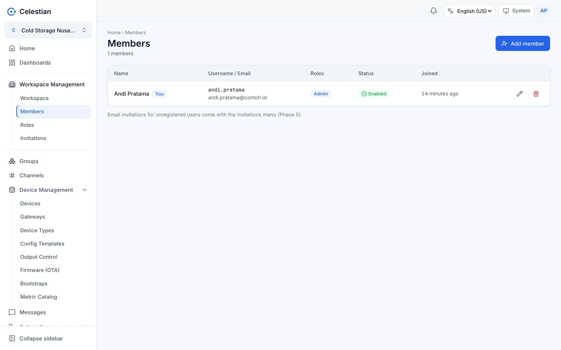The image size is (561, 350).
Task: Open the English (US) language dropdown
Action: click(x=470, y=11)
